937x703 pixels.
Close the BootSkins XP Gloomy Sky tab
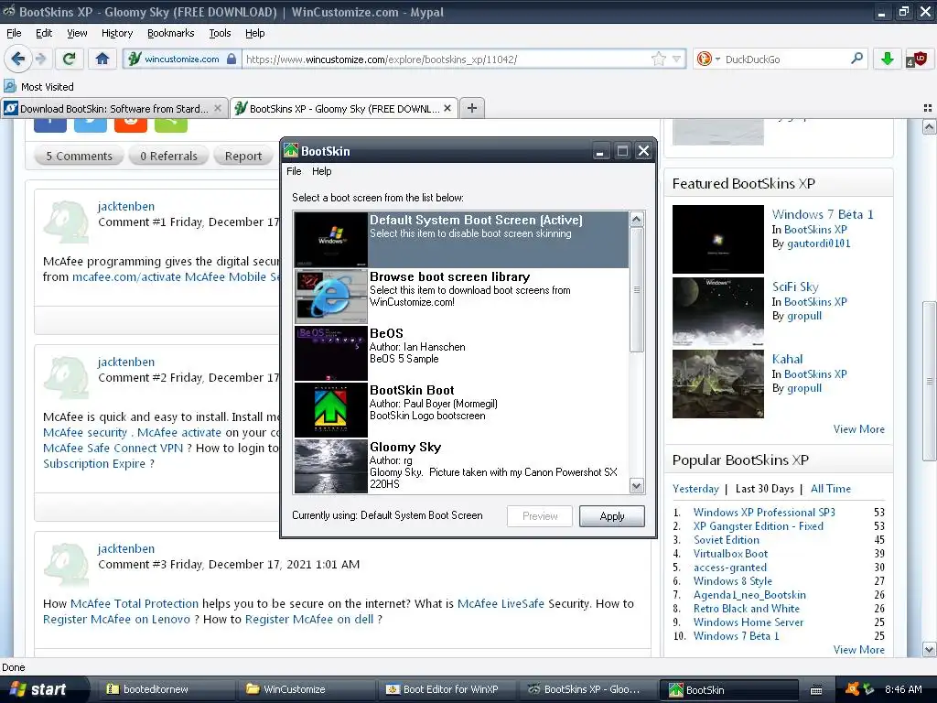coord(447,108)
